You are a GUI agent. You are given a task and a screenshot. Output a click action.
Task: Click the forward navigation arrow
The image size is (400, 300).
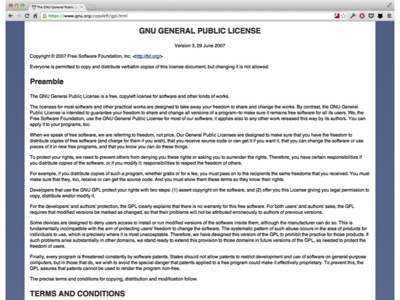pos(19,16)
